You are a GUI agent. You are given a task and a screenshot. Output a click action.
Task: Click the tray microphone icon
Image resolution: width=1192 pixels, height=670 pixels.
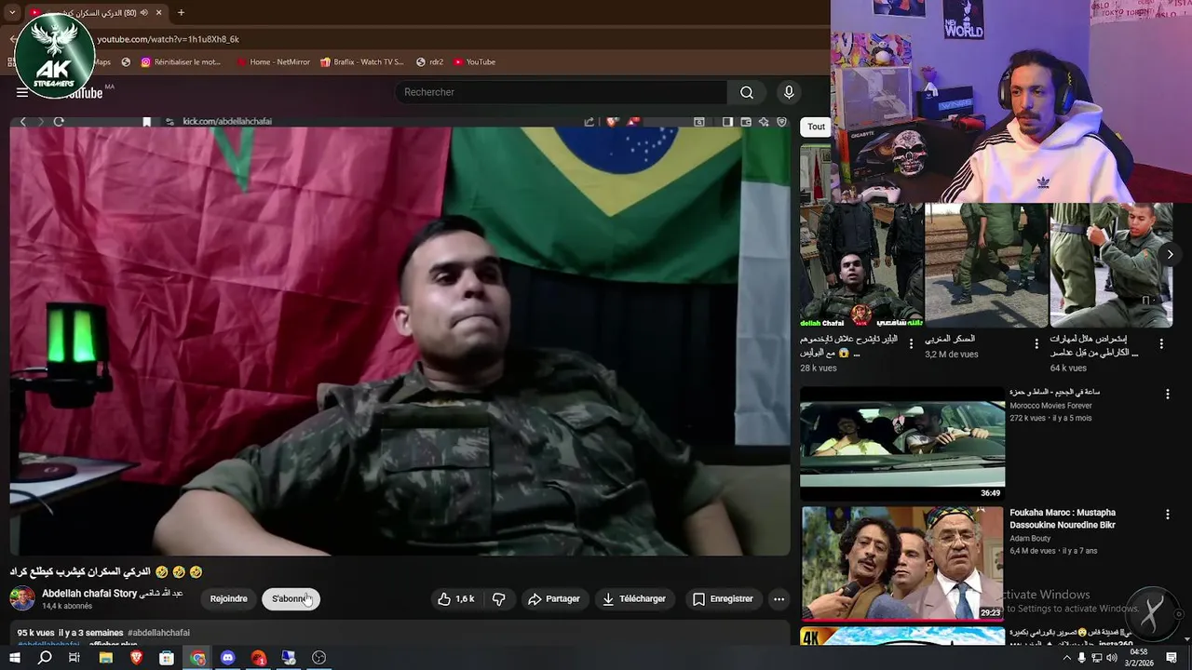tap(1081, 658)
